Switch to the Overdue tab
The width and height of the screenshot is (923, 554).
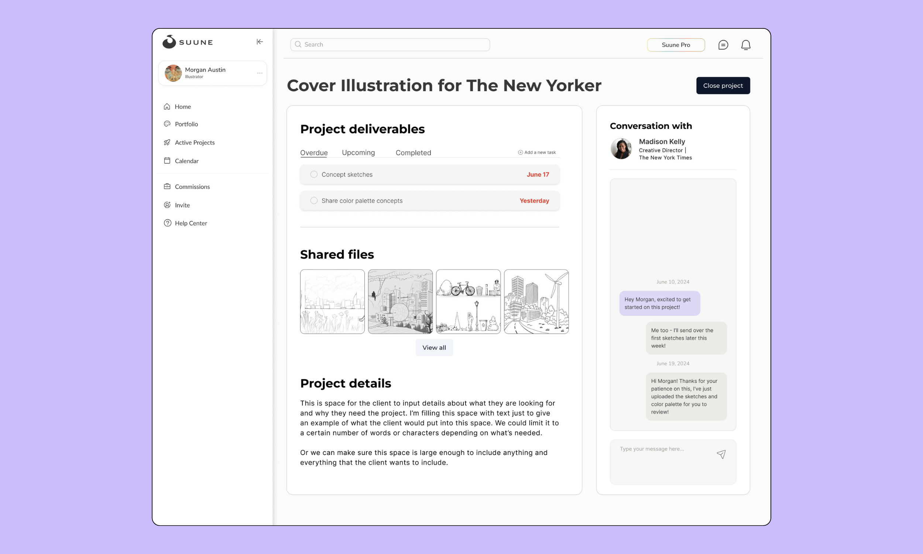(x=314, y=153)
